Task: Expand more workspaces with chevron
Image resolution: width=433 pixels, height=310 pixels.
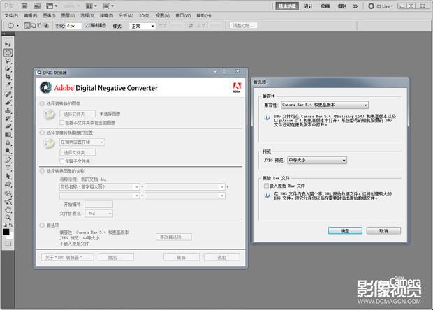Action: click(x=355, y=6)
